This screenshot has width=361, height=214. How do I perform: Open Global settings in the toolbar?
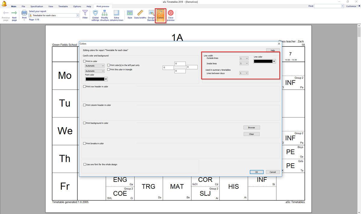coord(95,13)
